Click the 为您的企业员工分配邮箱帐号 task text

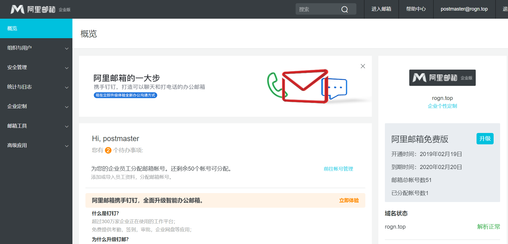click(x=162, y=169)
